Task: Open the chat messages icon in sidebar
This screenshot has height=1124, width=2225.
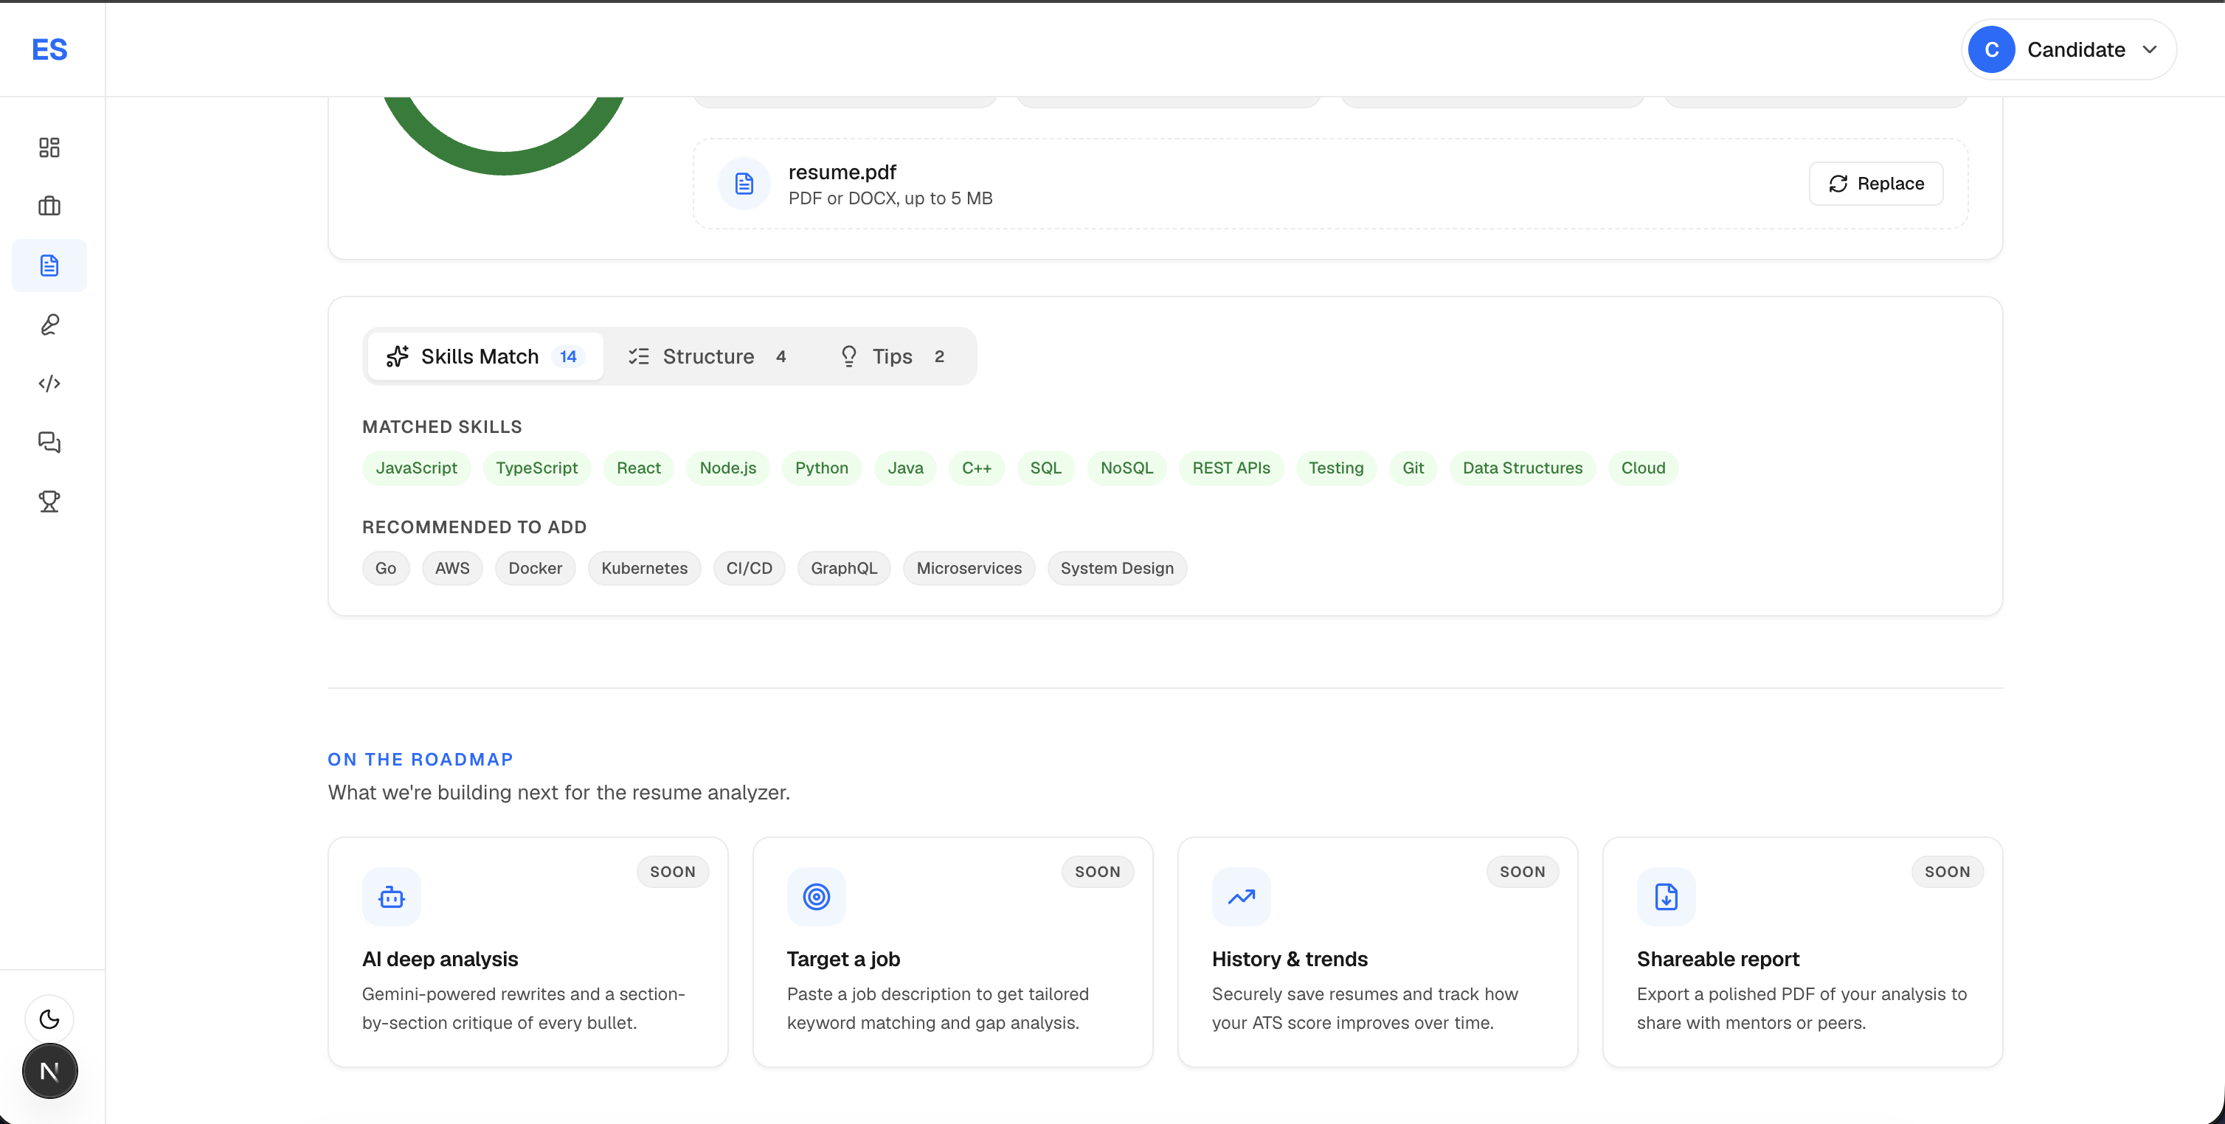Action: coord(49,442)
